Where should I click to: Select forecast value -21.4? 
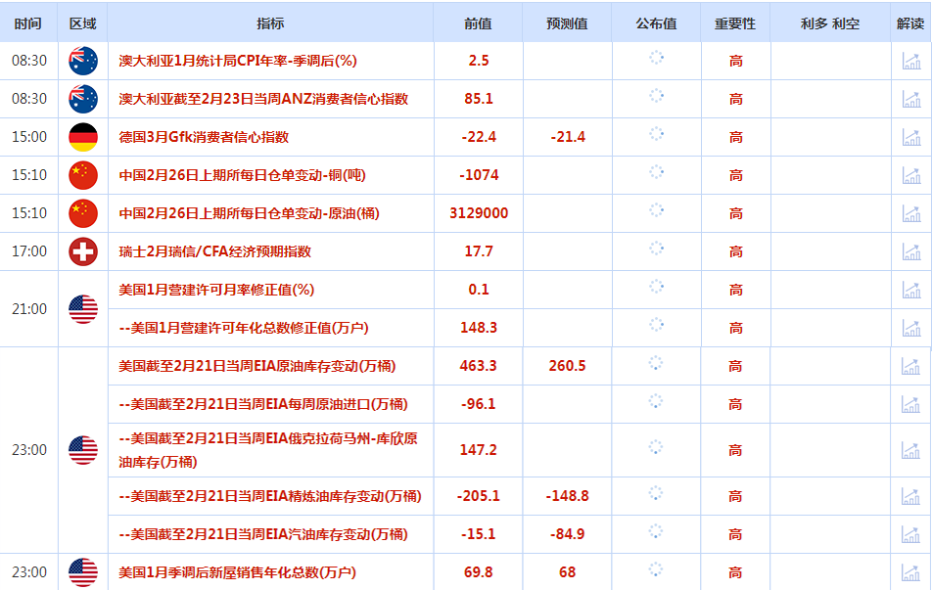568,137
